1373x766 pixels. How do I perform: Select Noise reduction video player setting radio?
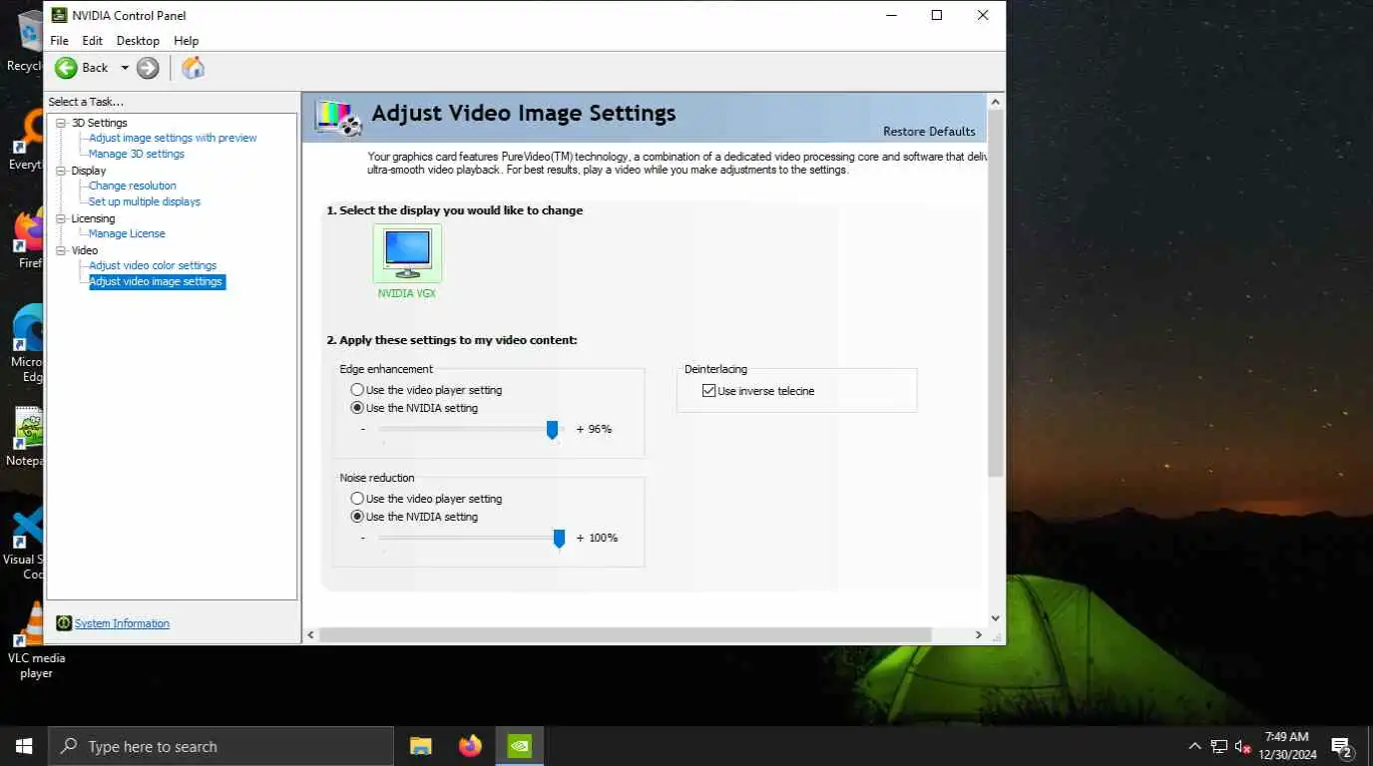pos(357,499)
